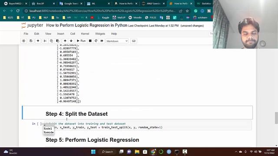Close the BayesTW822 tab
This screenshot has height=156, width=278.
[x=26, y=3]
